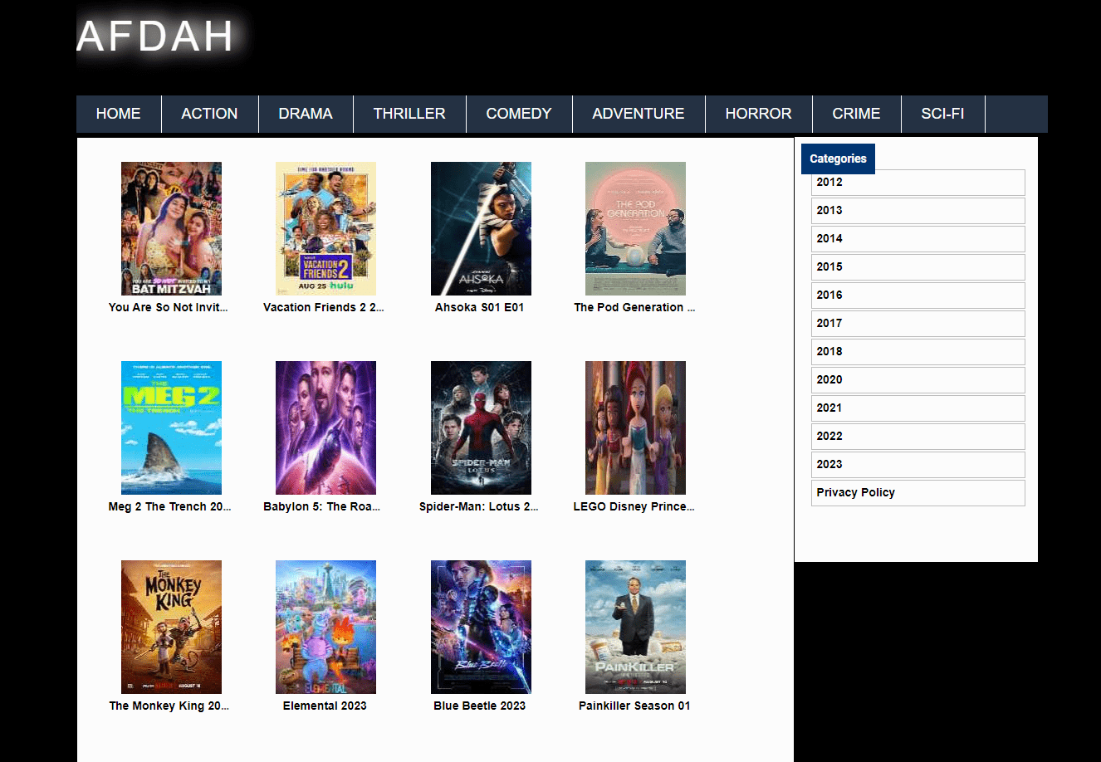The image size is (1101, 762).
Task: Click the 'Babylon 5: The Roa...' title
Action: (x=321, y=506)
